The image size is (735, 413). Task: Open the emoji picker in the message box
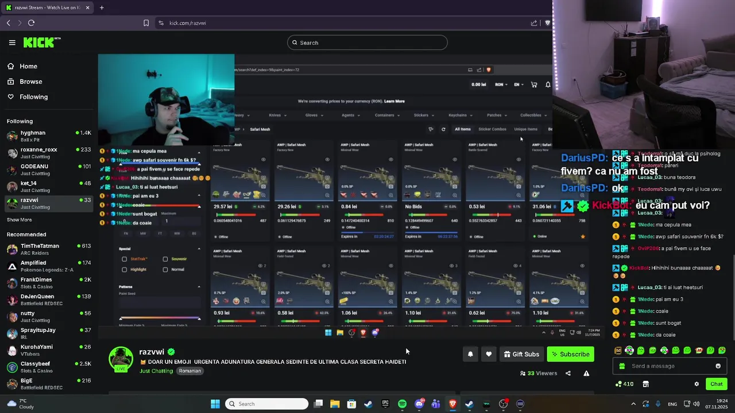coord(718,366)
